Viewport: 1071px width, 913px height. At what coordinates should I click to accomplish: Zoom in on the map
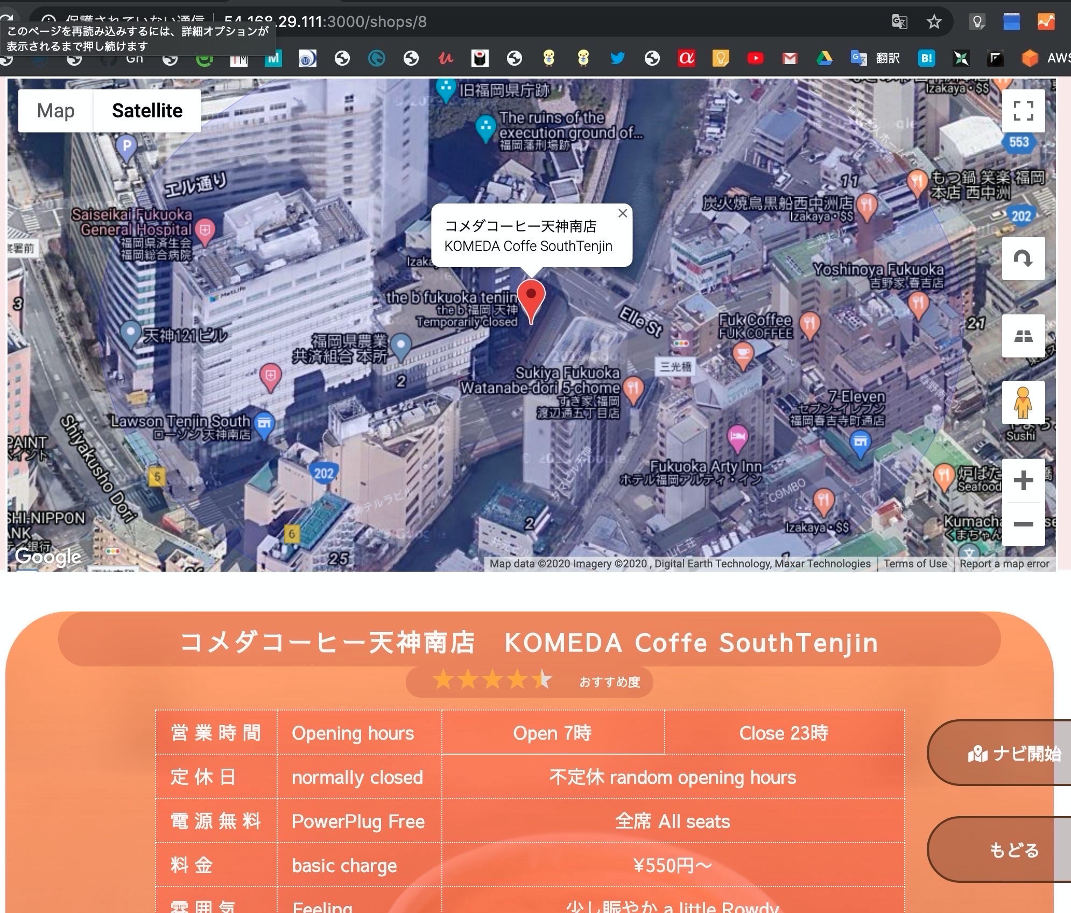(1023, 480)
